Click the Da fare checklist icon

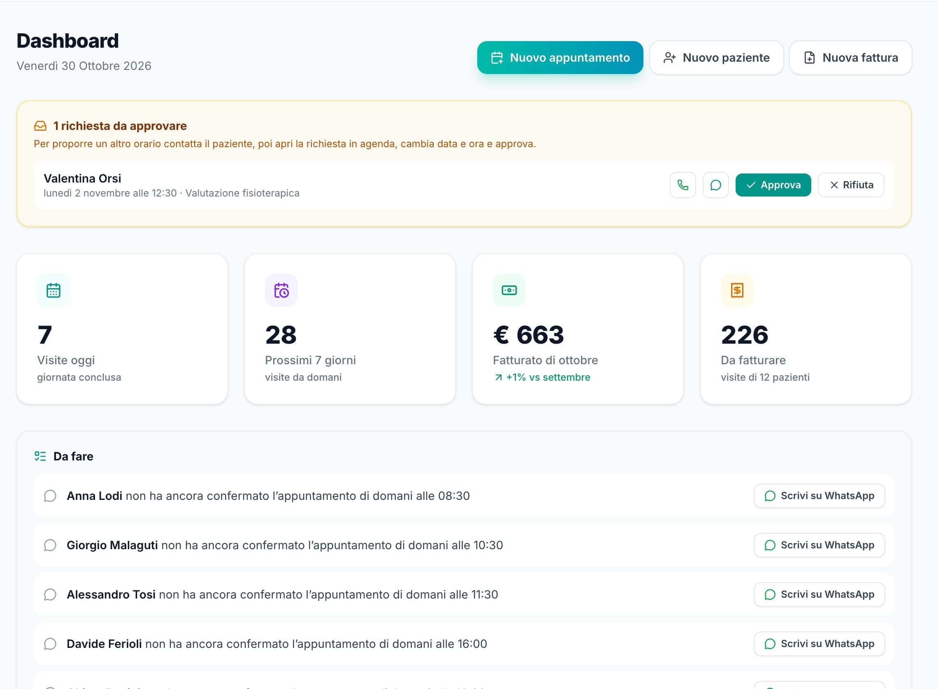[40, 456]
